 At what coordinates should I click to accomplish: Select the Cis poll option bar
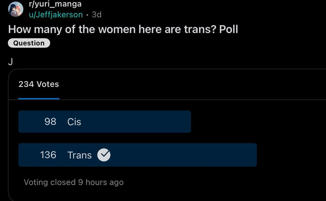[105, 122]
